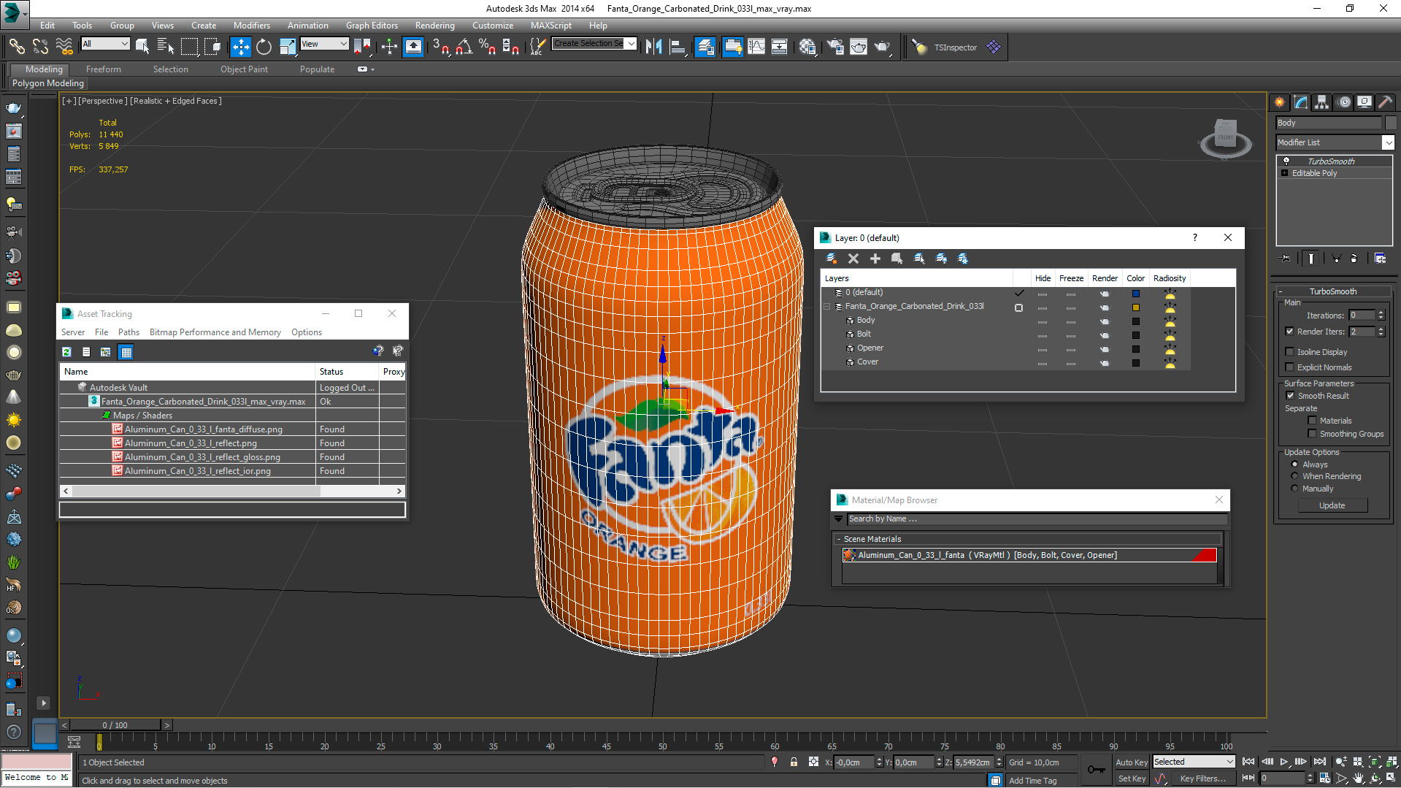The height and width of the screenshot is (788, 1401).
Task: Open the Utilities hammer panel tab
Action: click(x=1385, y=102)
